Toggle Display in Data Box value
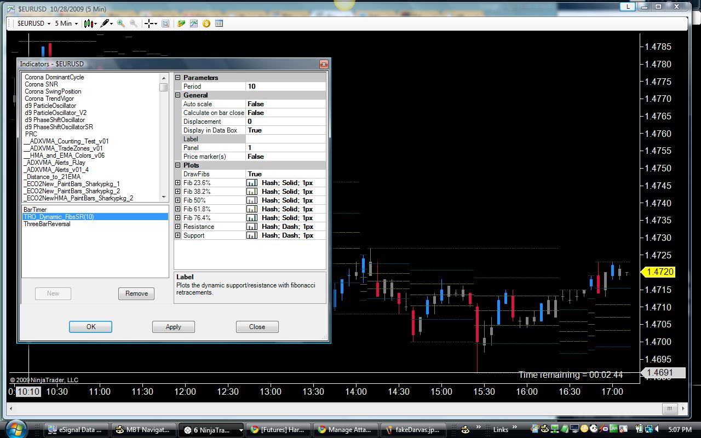 286,130
